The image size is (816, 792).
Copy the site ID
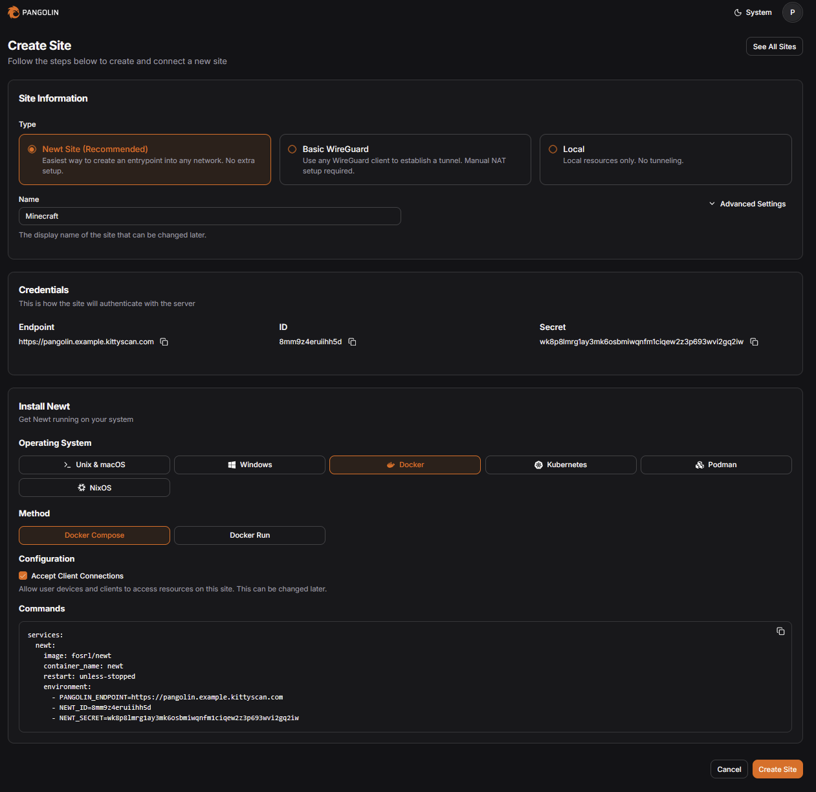pyautogui.click(x=352, y=341)
